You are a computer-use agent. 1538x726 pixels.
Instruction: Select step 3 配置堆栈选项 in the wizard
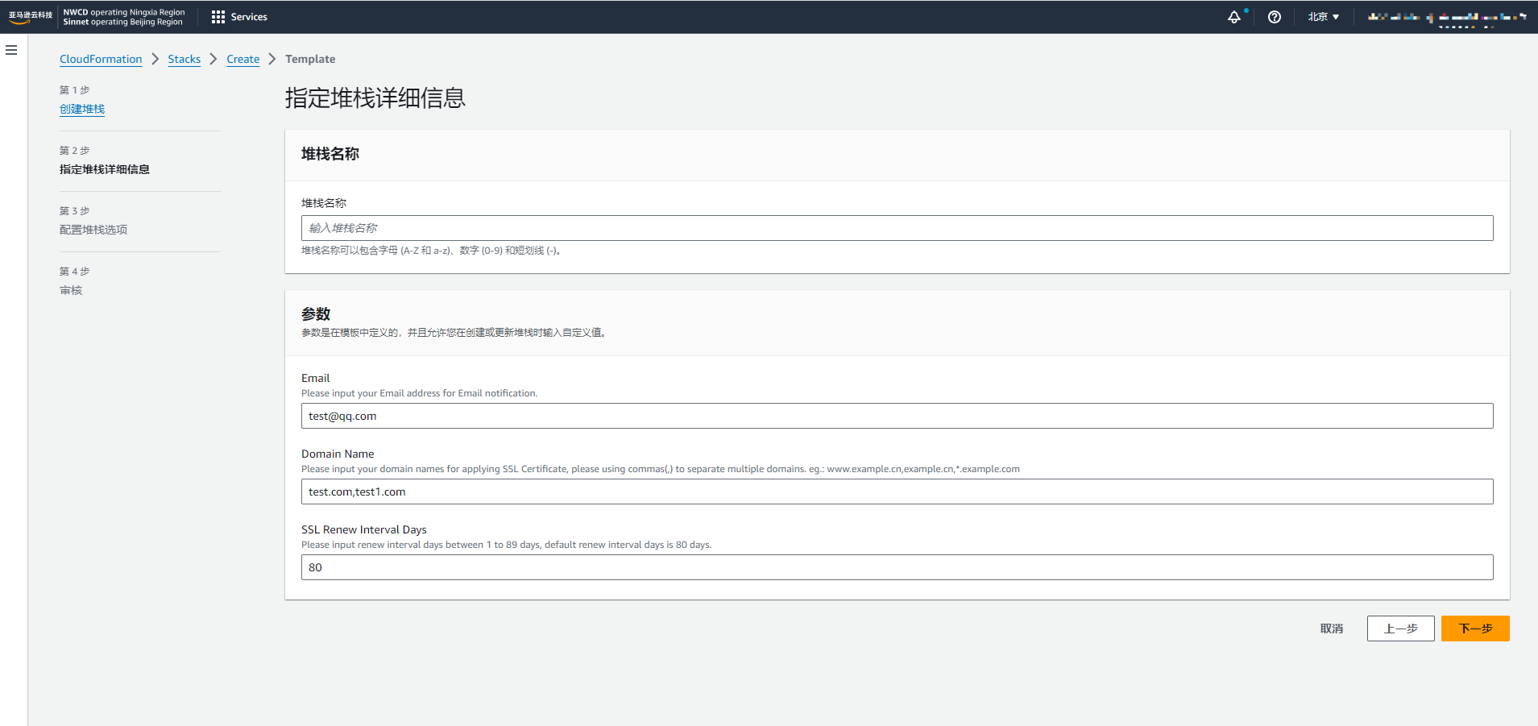(x=93, y=230)
